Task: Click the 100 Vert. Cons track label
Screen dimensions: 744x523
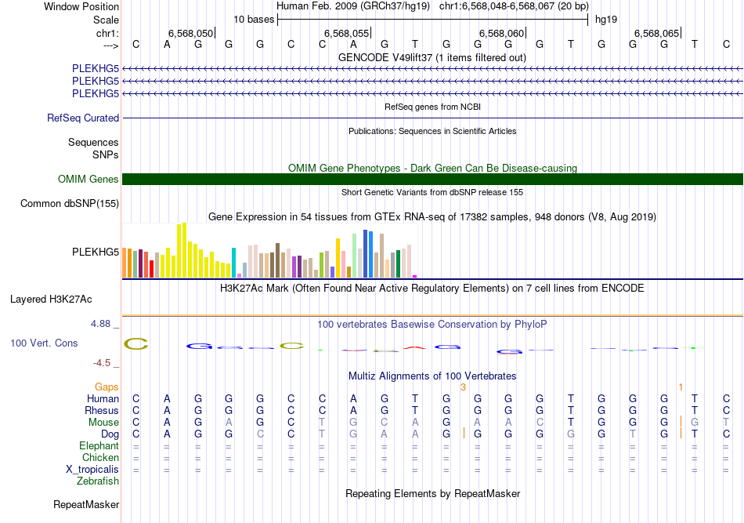Action: (44, 343)
